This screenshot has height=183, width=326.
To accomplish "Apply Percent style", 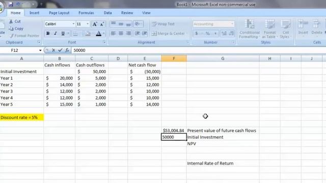I will point(207,34).
